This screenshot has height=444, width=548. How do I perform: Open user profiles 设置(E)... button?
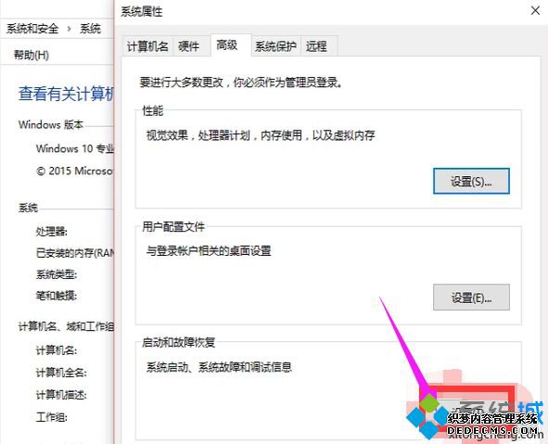(471, 298)
